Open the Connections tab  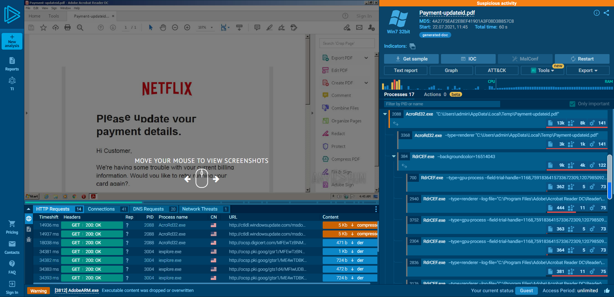(107, 209)
